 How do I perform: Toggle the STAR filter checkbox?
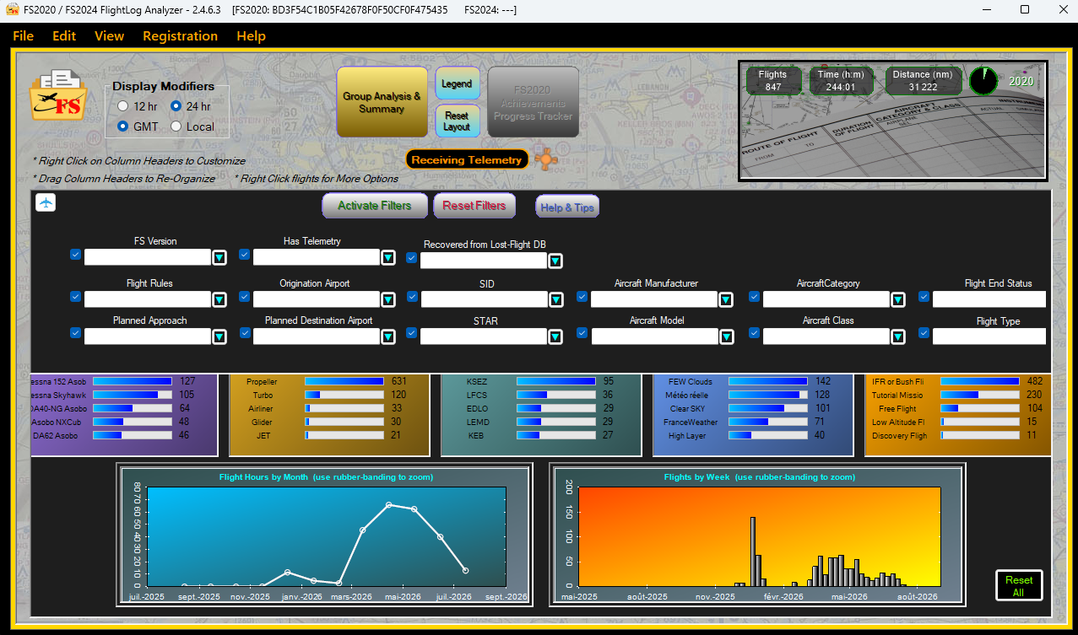click(x=412, y=333)
